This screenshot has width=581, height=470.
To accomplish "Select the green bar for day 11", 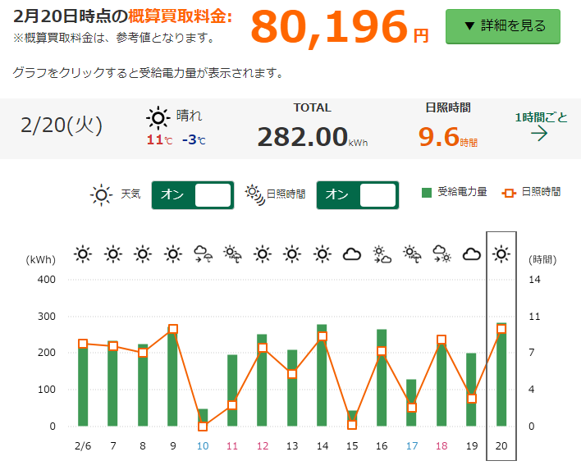I will tap(232, 390).
